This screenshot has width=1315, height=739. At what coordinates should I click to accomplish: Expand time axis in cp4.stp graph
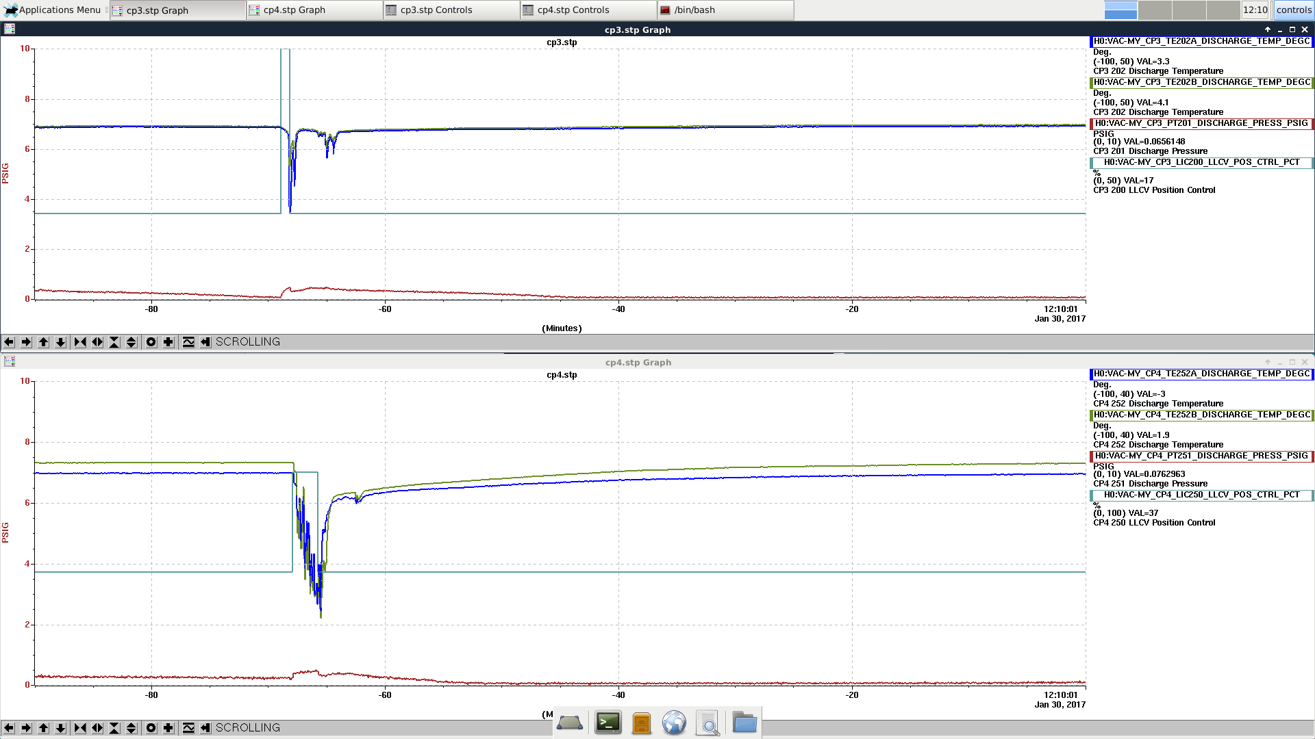[x=97, y=728]
